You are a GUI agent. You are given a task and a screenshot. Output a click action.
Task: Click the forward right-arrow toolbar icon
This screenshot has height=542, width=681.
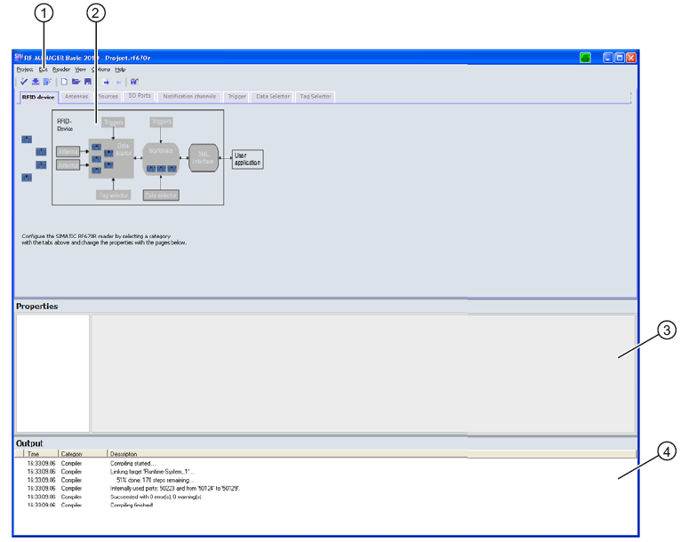[x=106, y=82]
